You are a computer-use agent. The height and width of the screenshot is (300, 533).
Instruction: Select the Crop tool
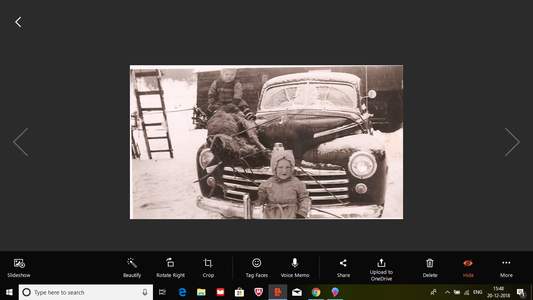click(x=208, y=268)
